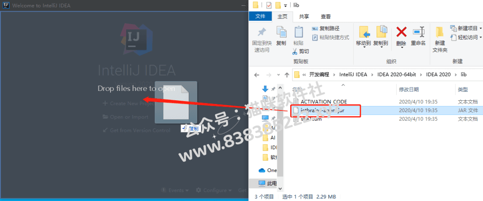
Task: Click the Copy To (复制到) folder icon
Action: point(381,32)
